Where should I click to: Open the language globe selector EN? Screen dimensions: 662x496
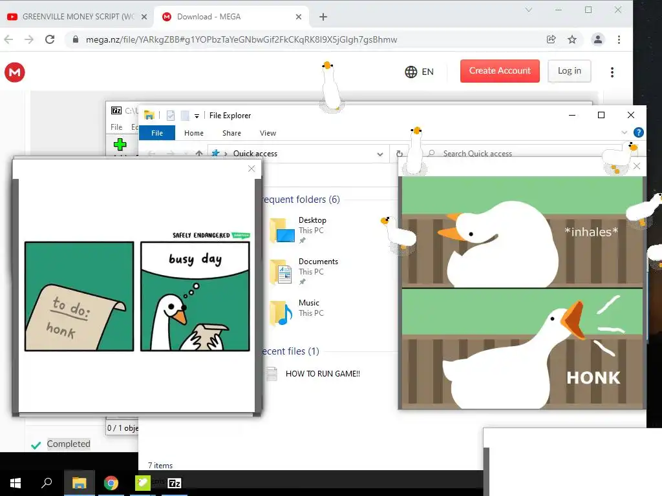[x=419, y=72]
